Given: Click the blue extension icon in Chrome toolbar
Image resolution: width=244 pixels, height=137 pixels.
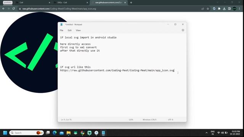Looking at the screenshot, I should coord(214,9).
